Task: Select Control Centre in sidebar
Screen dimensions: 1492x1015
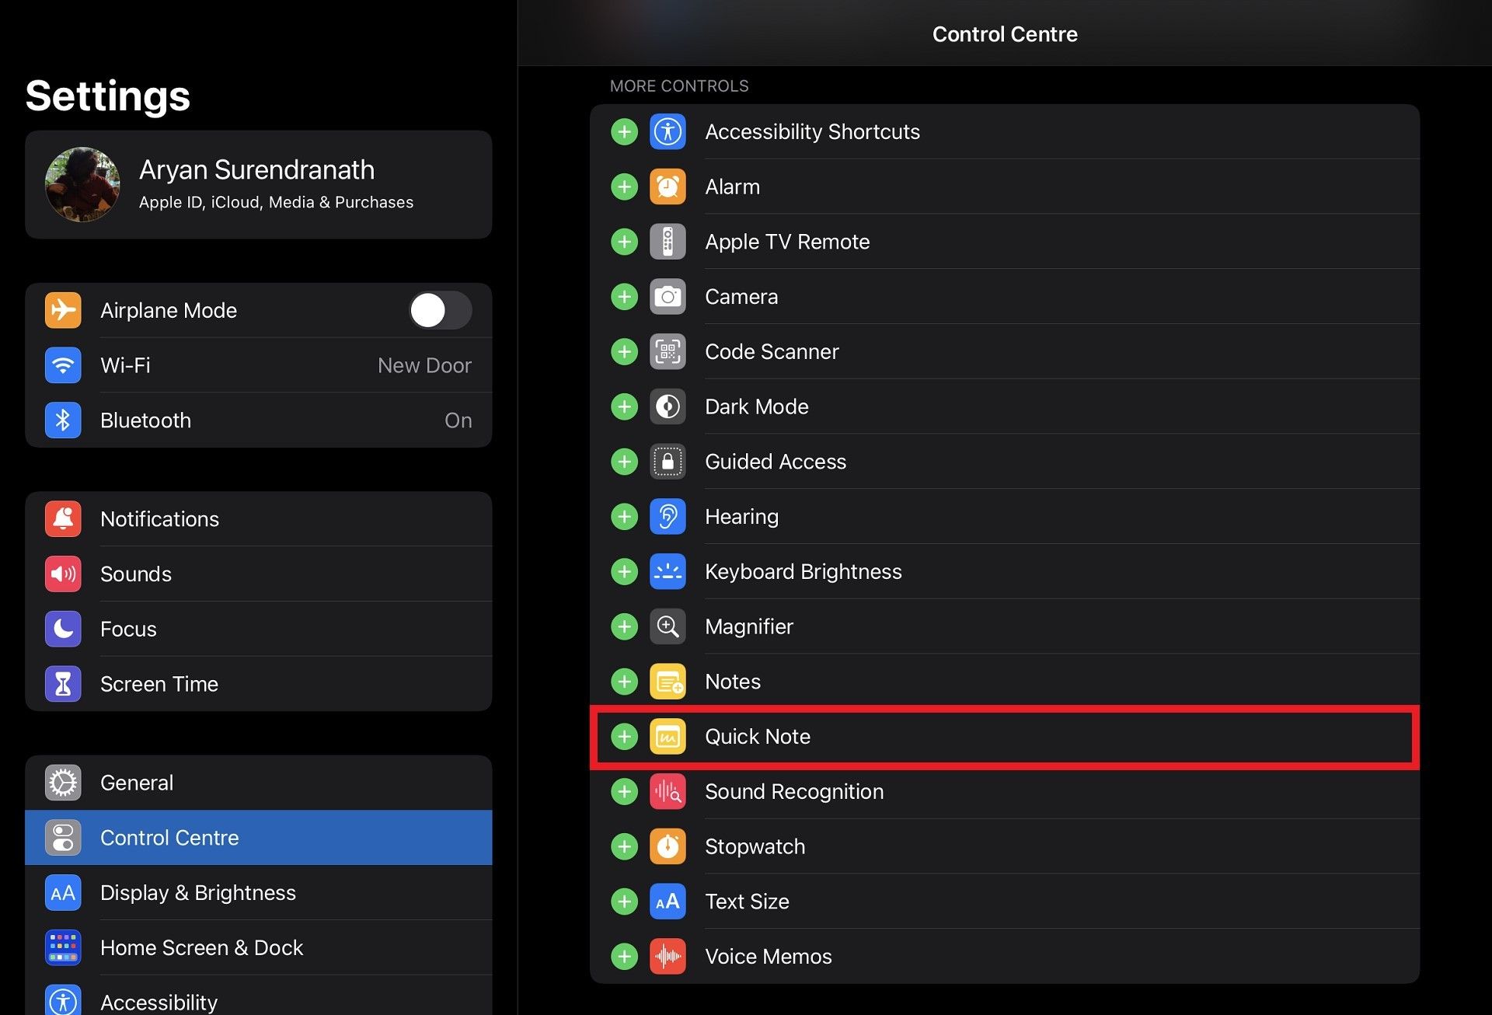Action: coord(258,838)
